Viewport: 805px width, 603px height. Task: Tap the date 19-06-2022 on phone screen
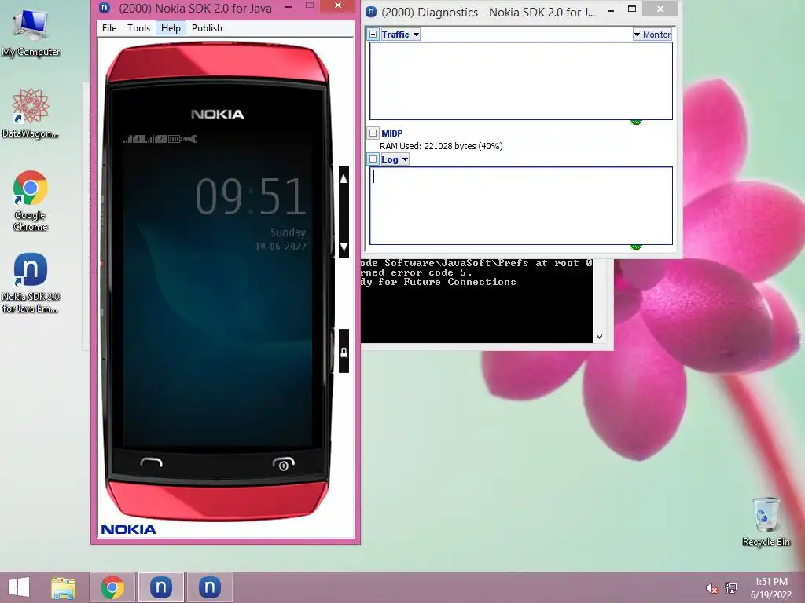[281, 247]
